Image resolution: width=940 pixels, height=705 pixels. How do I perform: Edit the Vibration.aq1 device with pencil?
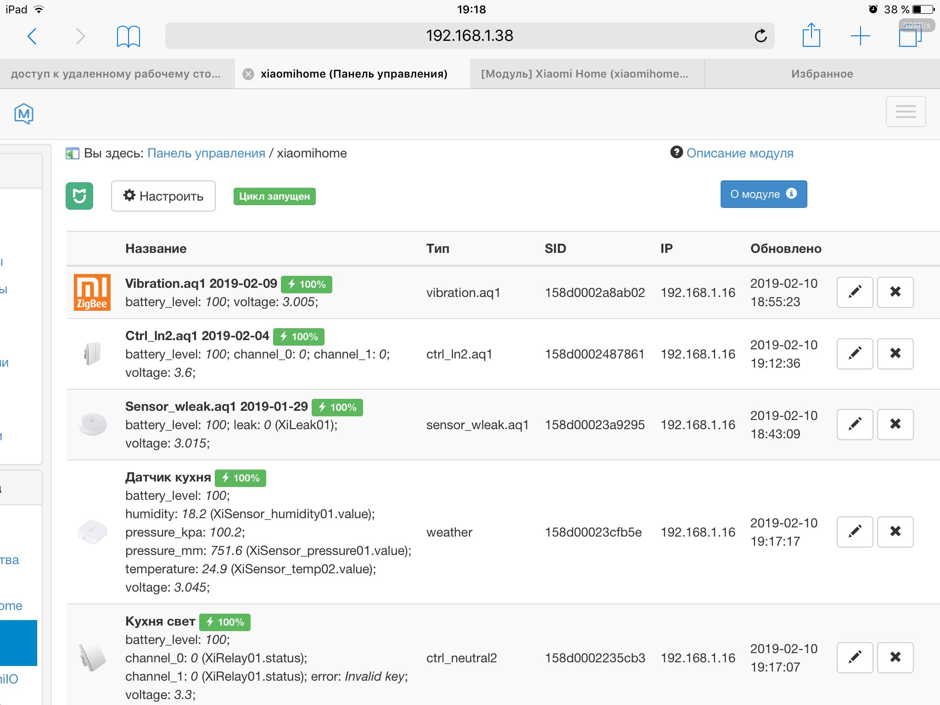(855, 292)
